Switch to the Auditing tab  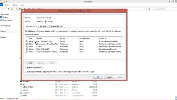click(x=43, y=26)
